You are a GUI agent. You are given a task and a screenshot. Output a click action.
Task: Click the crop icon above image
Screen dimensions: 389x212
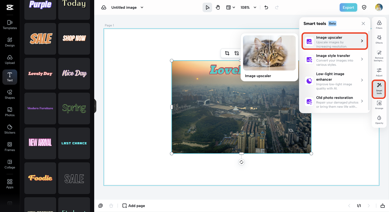227,53
